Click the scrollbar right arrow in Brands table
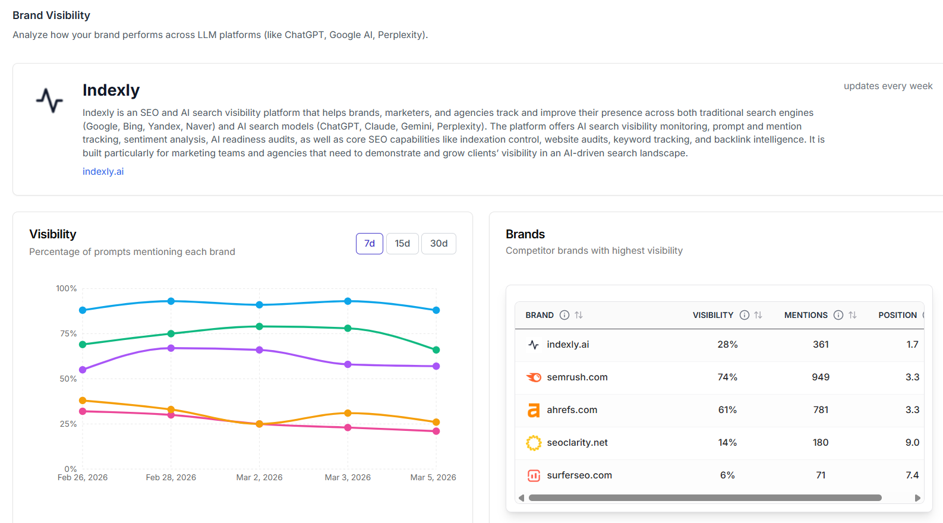943x523 pixels. [x=917, y=498]
